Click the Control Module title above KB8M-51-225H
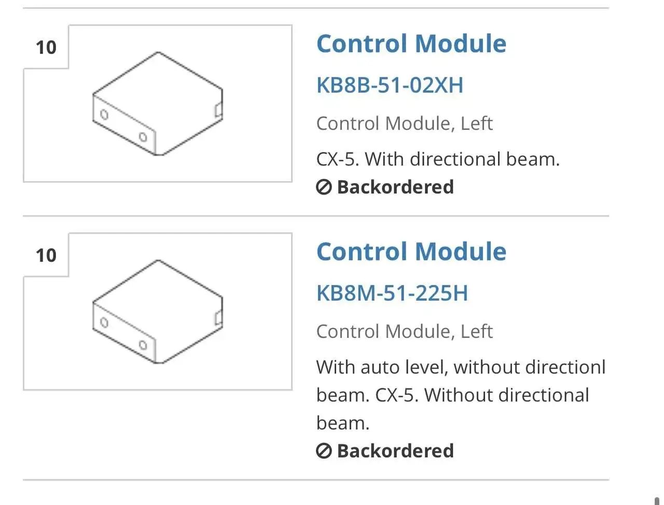 point(411,252)
